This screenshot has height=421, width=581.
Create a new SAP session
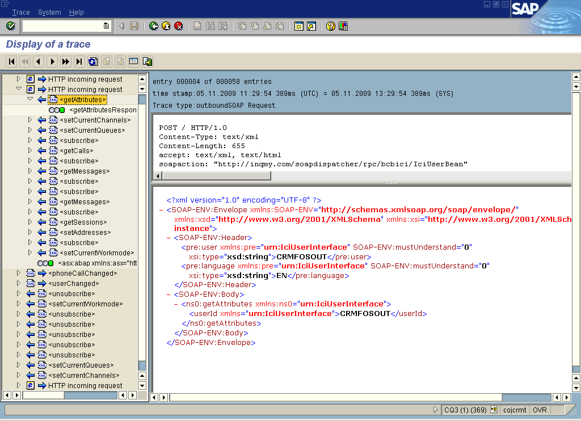click(x=298, y=26)
